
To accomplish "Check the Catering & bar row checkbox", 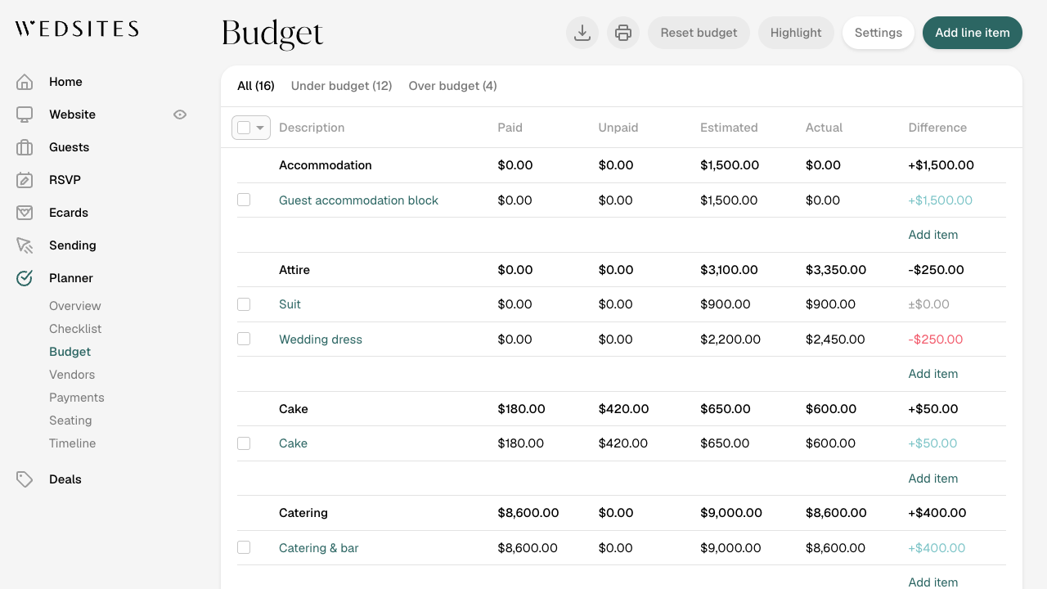I will tap(244, 547).
